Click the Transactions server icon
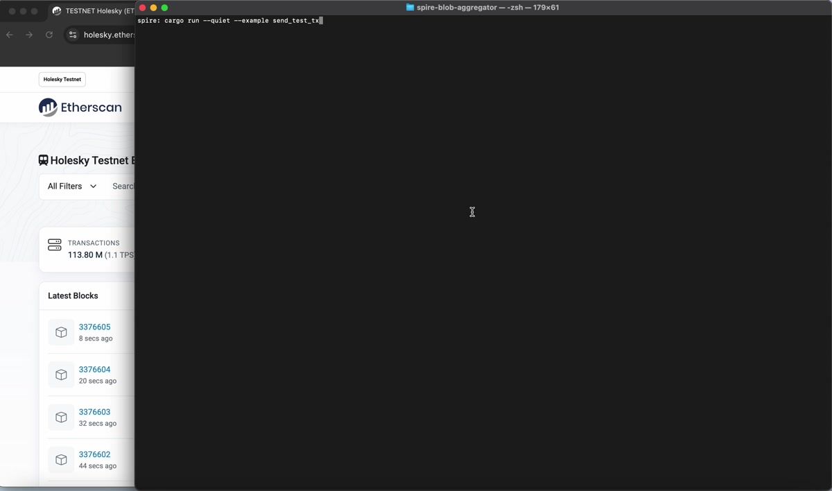 54,244
